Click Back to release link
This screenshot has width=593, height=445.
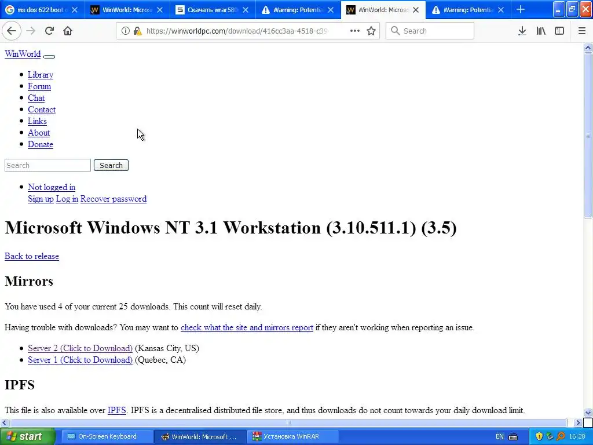(32, 256)
